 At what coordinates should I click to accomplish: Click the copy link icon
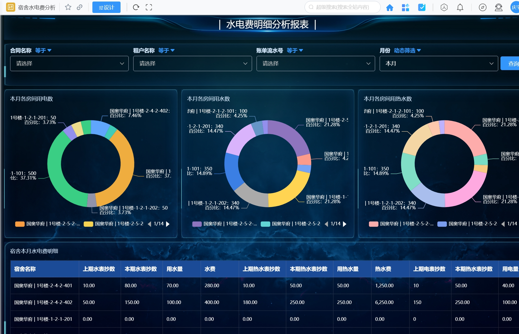coord(80,7)
